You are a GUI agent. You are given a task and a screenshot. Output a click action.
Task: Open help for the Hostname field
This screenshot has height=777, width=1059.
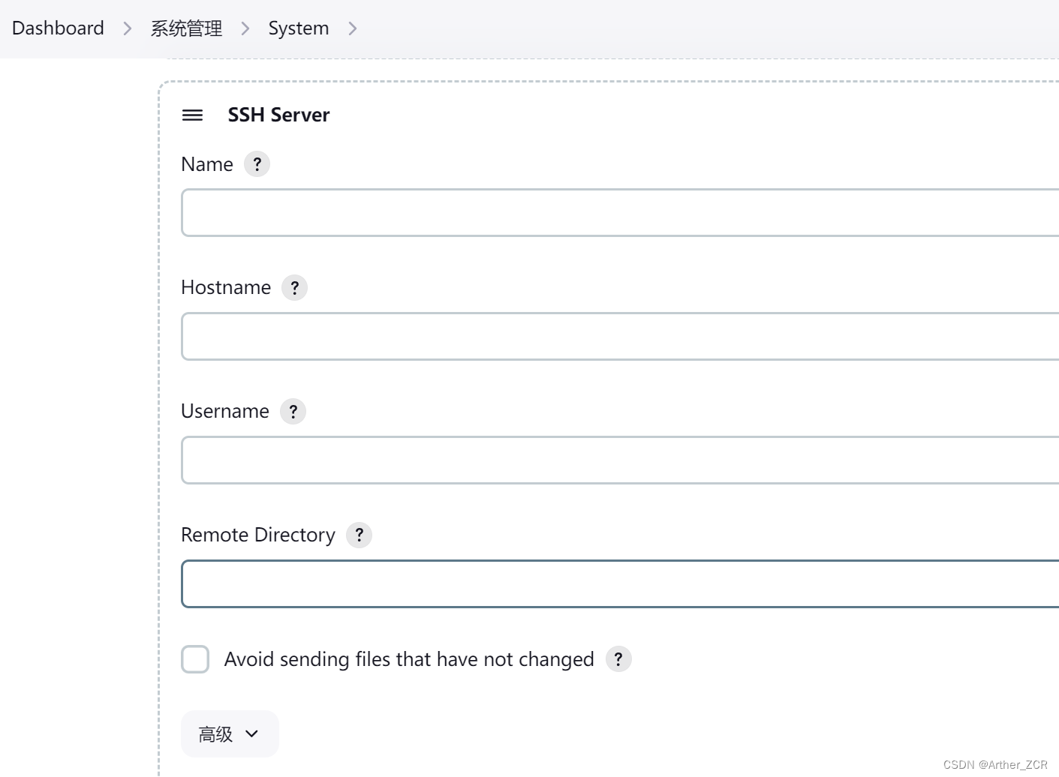[295, 288]
